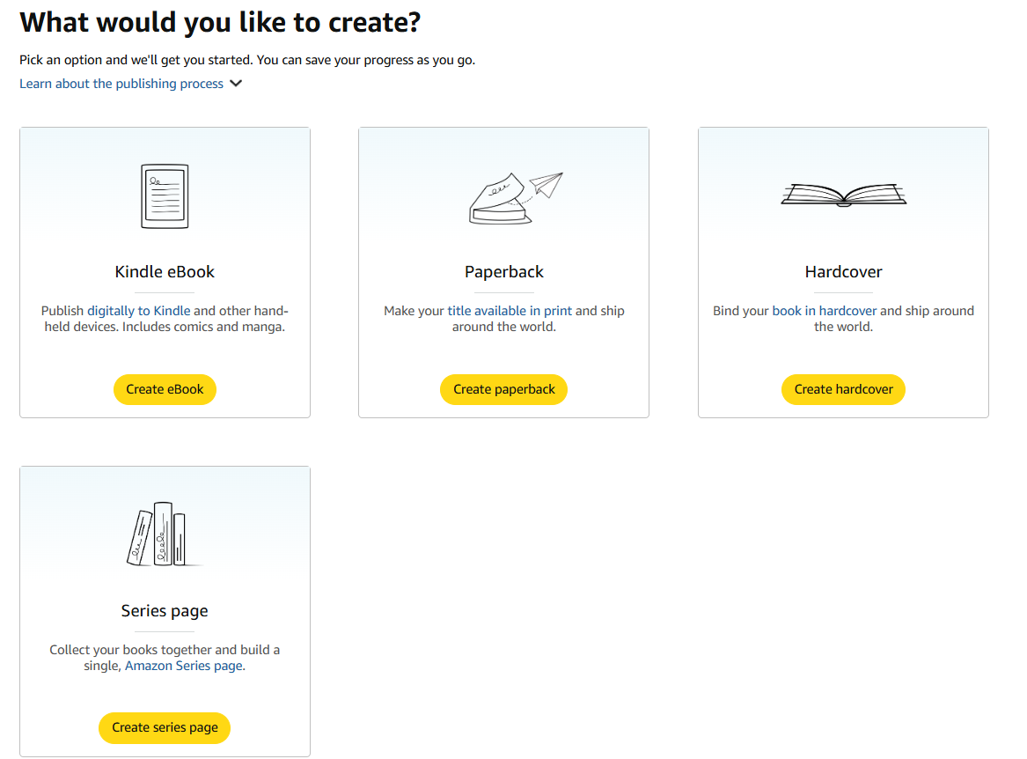The image size is (1027, 759).
Task: Click the Create hardcover button
Action: (844, 389)
